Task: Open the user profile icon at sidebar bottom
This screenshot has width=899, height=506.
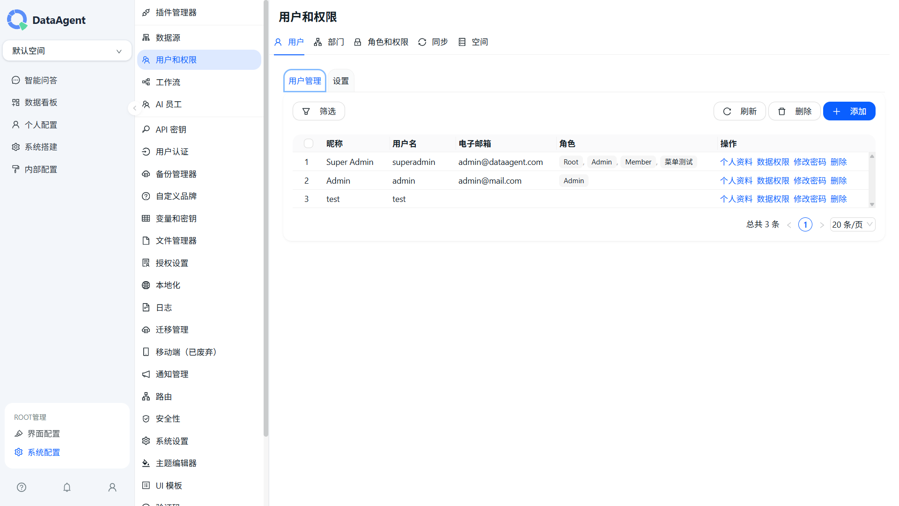Action: pos(112,487)
